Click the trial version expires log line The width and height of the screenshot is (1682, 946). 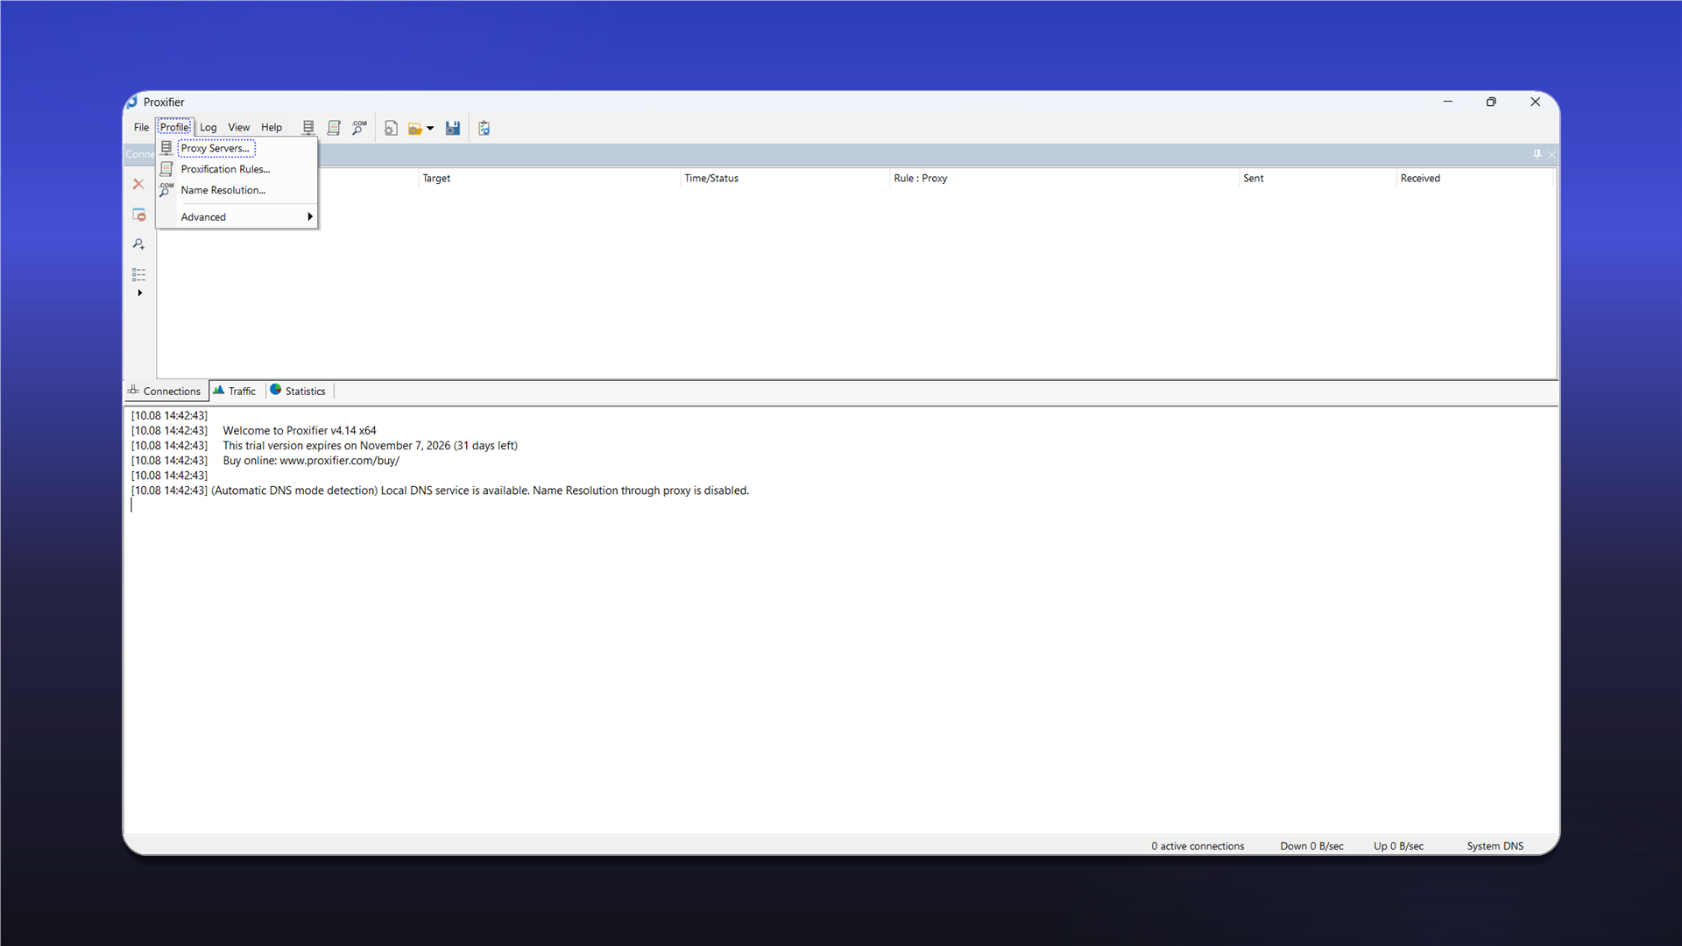370,446
